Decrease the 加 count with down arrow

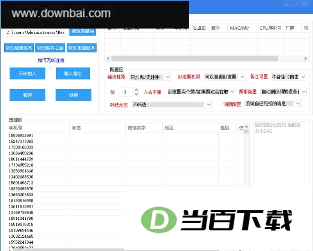136,94
